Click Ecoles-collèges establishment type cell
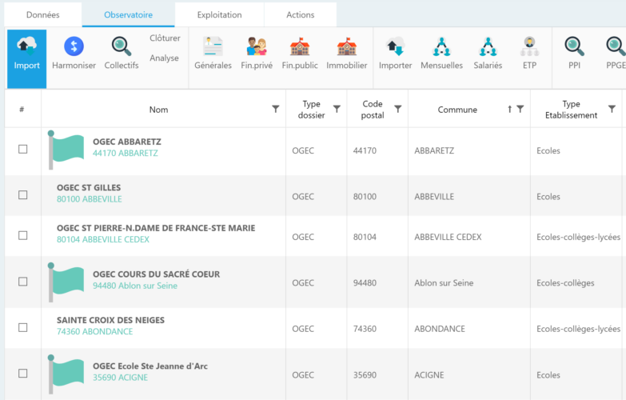This screenshot has width=626, height=400. coord(565,283)
